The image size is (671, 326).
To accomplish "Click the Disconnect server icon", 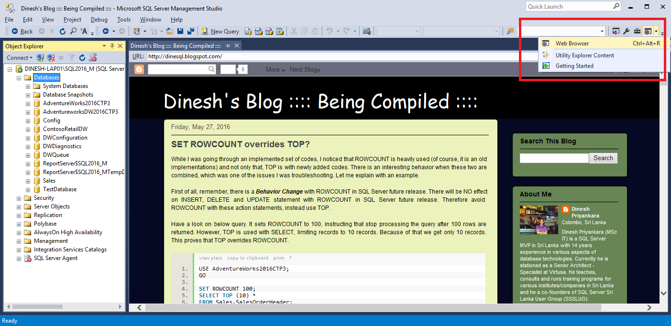I will coord(51,57).
